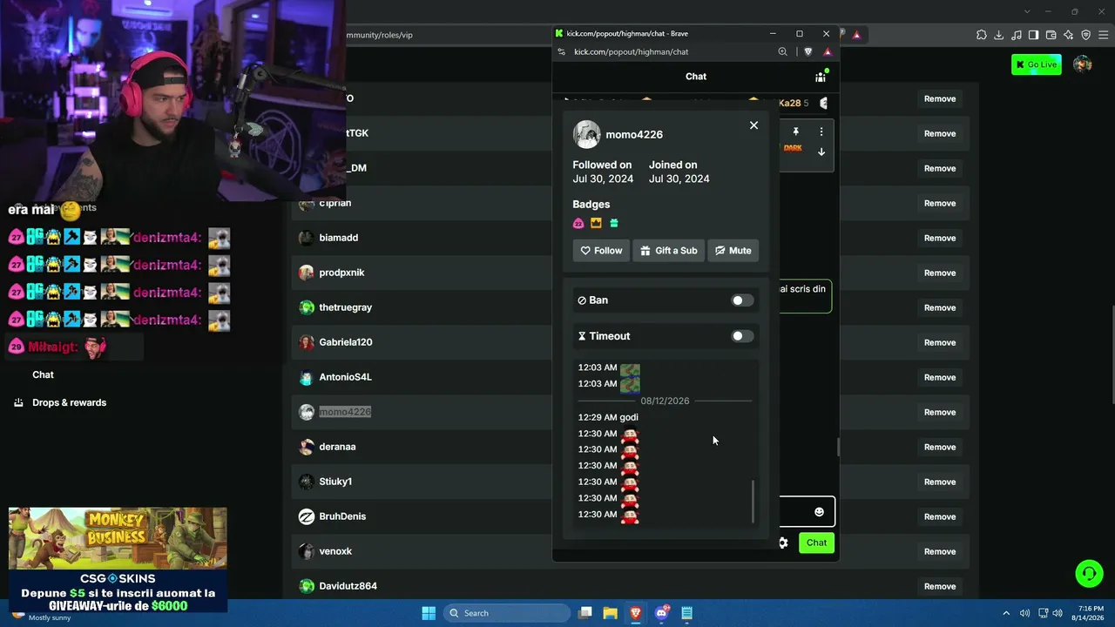Open site settings icon in popout address bar
1115x627 pixels.
[562, 52]
